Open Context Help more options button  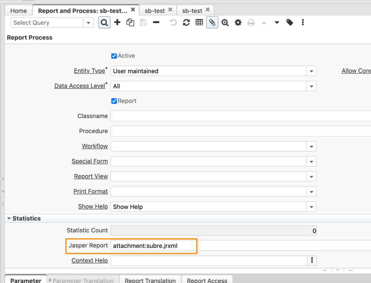point(312,260)
